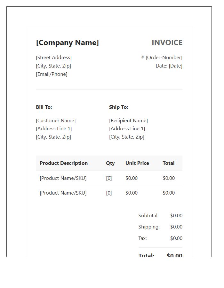Click the Total column header
The image size is (224, 288).
point(169,163)
